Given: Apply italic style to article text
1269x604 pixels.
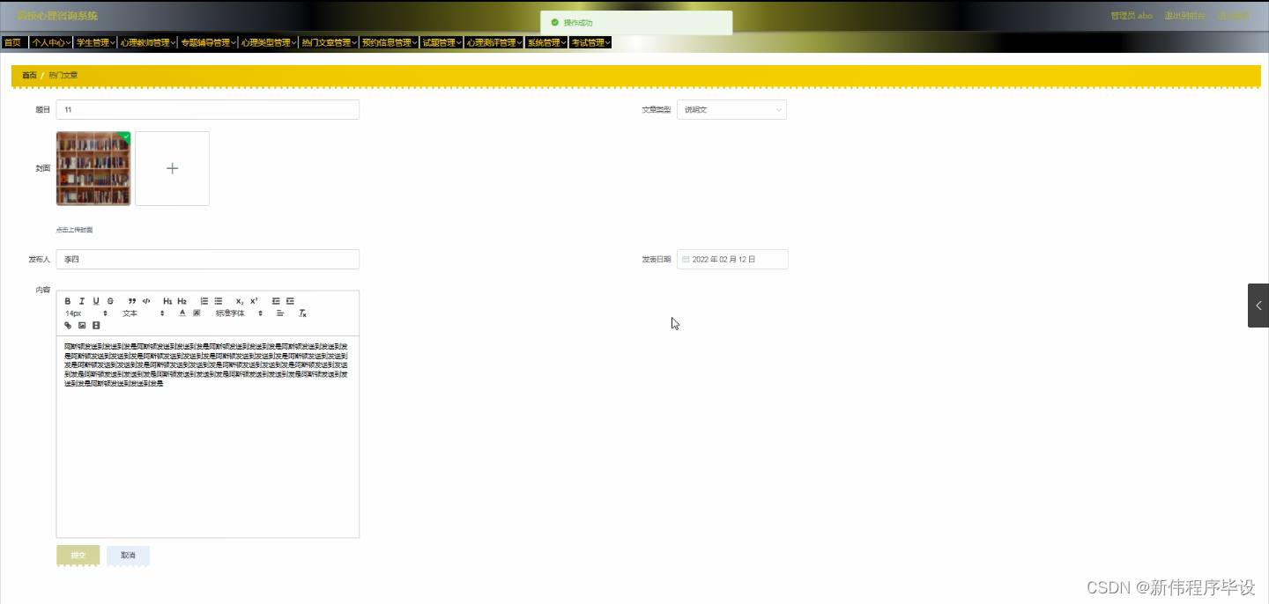Looking at the screenshot, I should point(82,300).
